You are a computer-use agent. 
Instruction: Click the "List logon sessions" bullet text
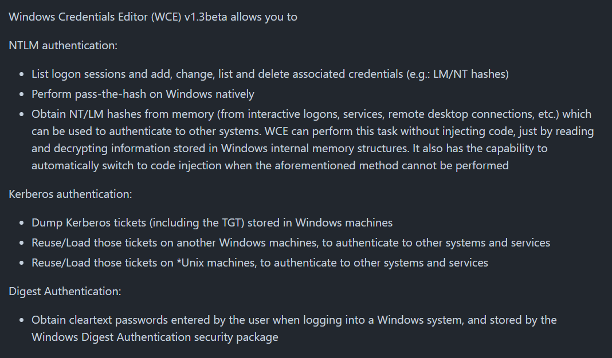76,74
